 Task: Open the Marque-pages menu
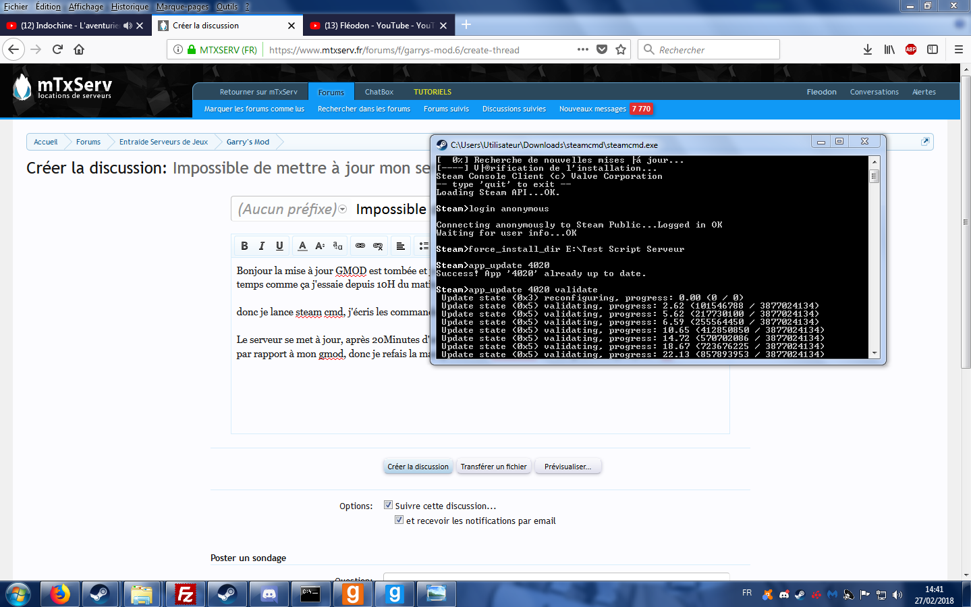(182, 6)
